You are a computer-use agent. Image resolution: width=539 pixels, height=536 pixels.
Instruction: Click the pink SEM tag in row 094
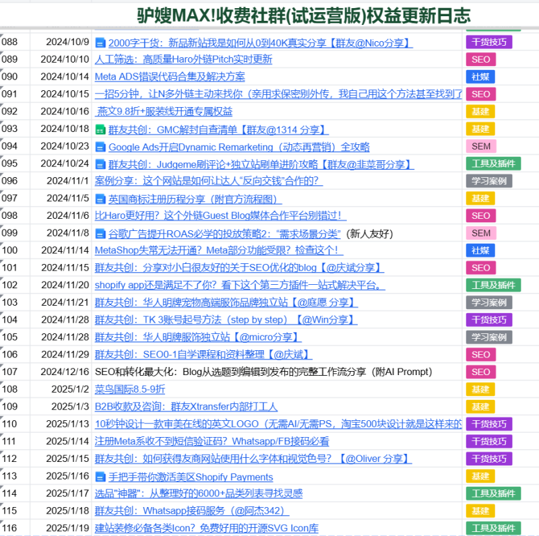[x=480, y=146]
